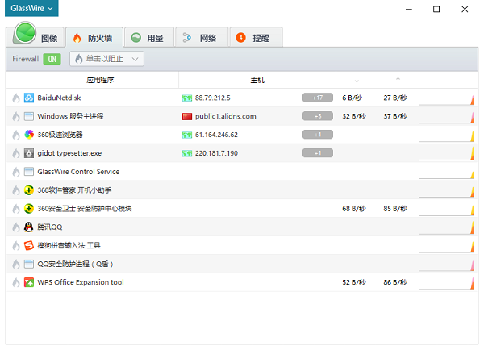Screen dimensions: 484x350
Task: Expand the +17 hosts for BaiduNetdisk
Action: pos(317,98)
